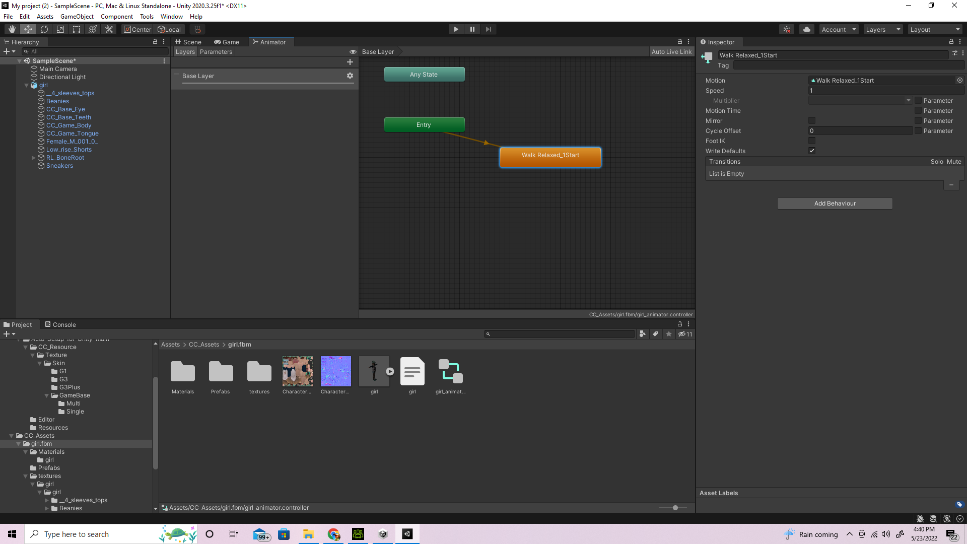Lock the Inspector panel

(951, 42)
